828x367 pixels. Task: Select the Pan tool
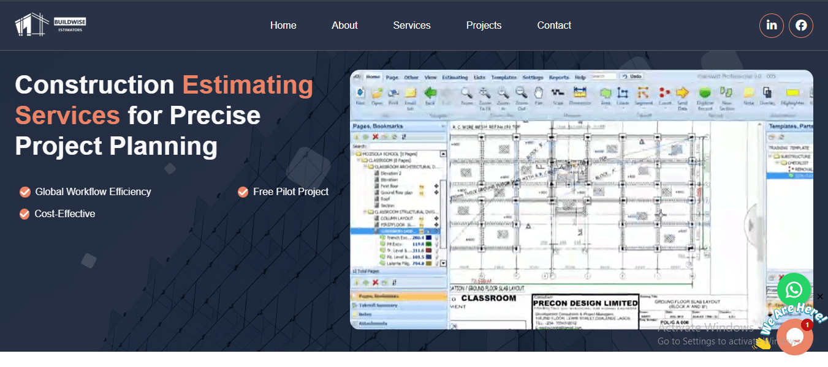click(538, 93)
